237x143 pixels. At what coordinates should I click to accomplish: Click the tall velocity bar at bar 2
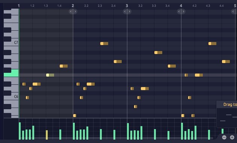[x=74, y=131]
